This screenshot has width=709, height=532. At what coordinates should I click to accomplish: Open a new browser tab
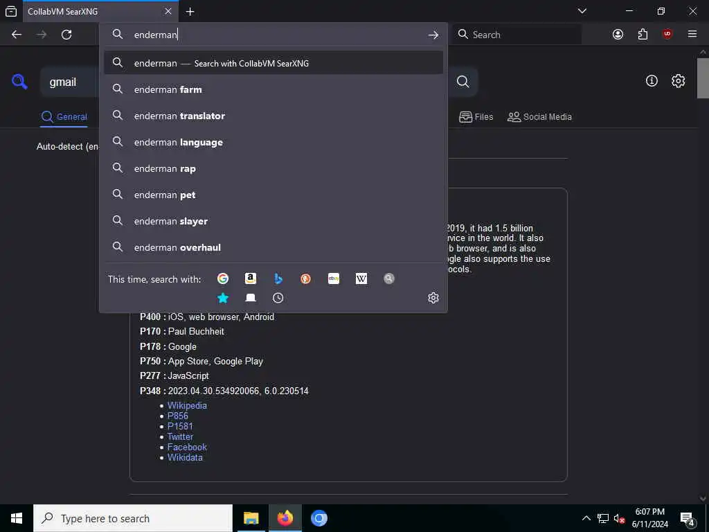pyautogui.click(x=190, y=11)
